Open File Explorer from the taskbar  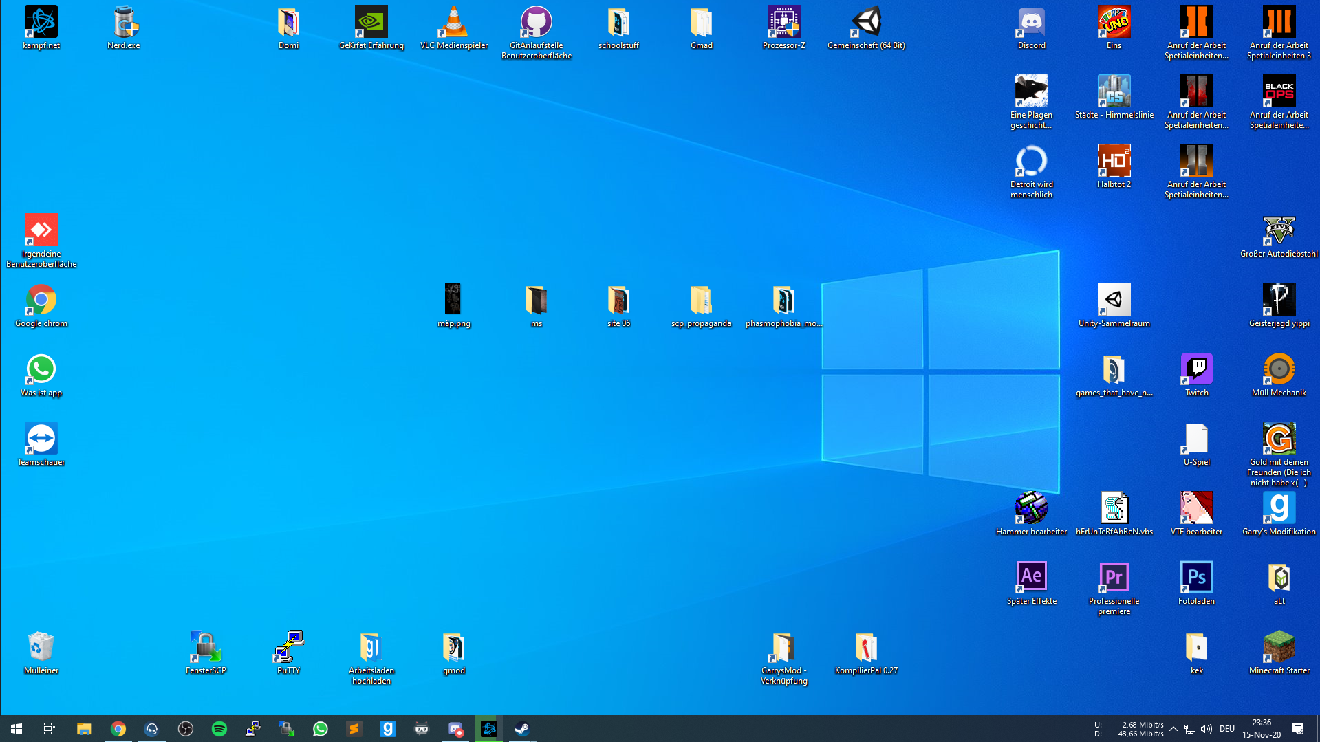pos(84,729)
